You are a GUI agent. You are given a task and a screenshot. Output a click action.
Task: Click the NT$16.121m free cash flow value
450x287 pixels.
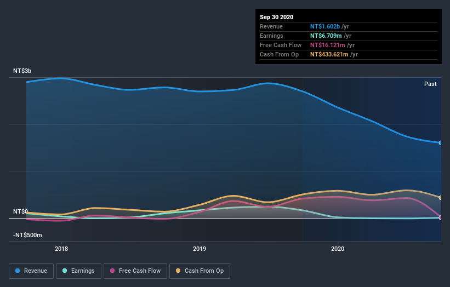click(x=327, y=45)
